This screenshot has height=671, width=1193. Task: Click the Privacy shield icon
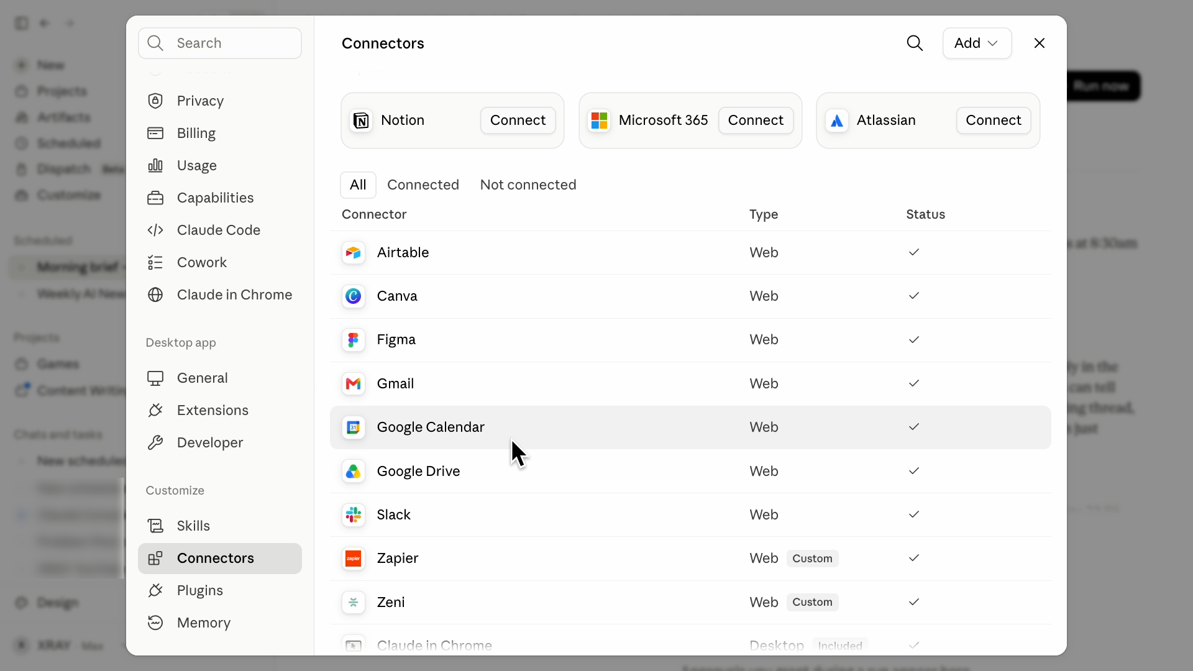click(155, 101)
